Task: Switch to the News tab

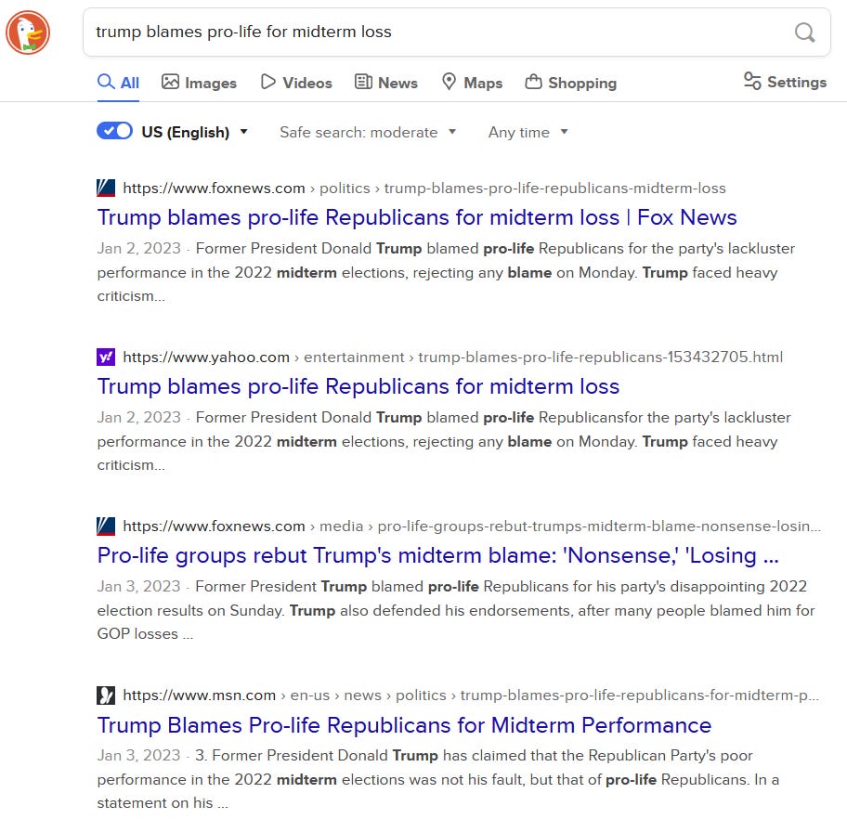Action: coord(386,83)
